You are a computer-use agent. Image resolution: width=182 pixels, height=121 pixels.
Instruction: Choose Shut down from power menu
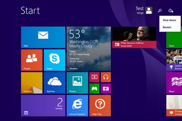(x=169, y=20)
